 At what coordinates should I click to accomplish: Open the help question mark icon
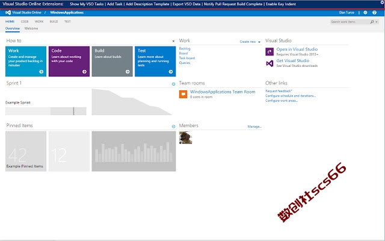coord(374,13)
